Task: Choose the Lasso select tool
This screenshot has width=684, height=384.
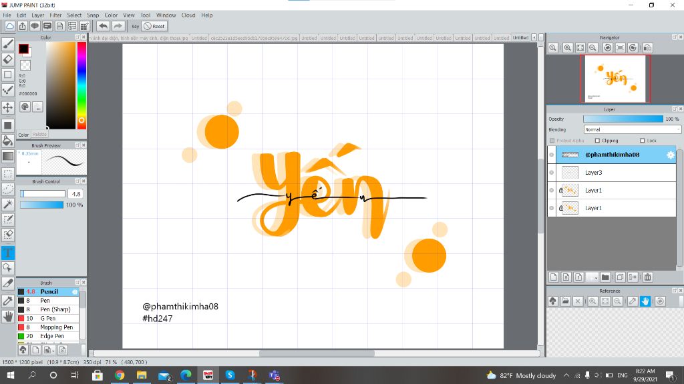Action: point(8,189)
